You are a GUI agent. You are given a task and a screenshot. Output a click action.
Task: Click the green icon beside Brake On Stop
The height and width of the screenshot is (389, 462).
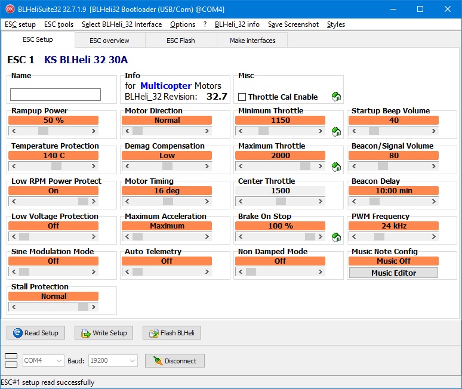(x=336, y=237)
